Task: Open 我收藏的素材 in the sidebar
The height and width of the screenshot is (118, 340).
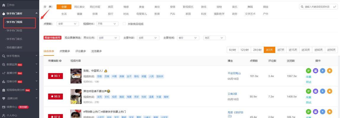Action: (x=14, y=47)
